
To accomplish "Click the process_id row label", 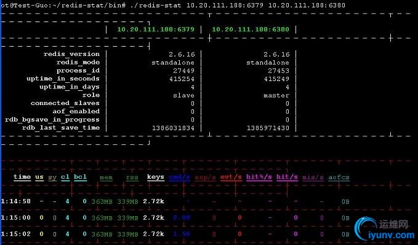I will (x=78, y=71).
